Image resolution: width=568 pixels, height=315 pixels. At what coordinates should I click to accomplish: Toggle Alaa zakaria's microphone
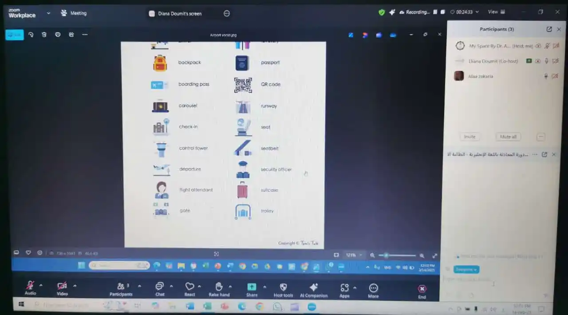coord(546,76)
